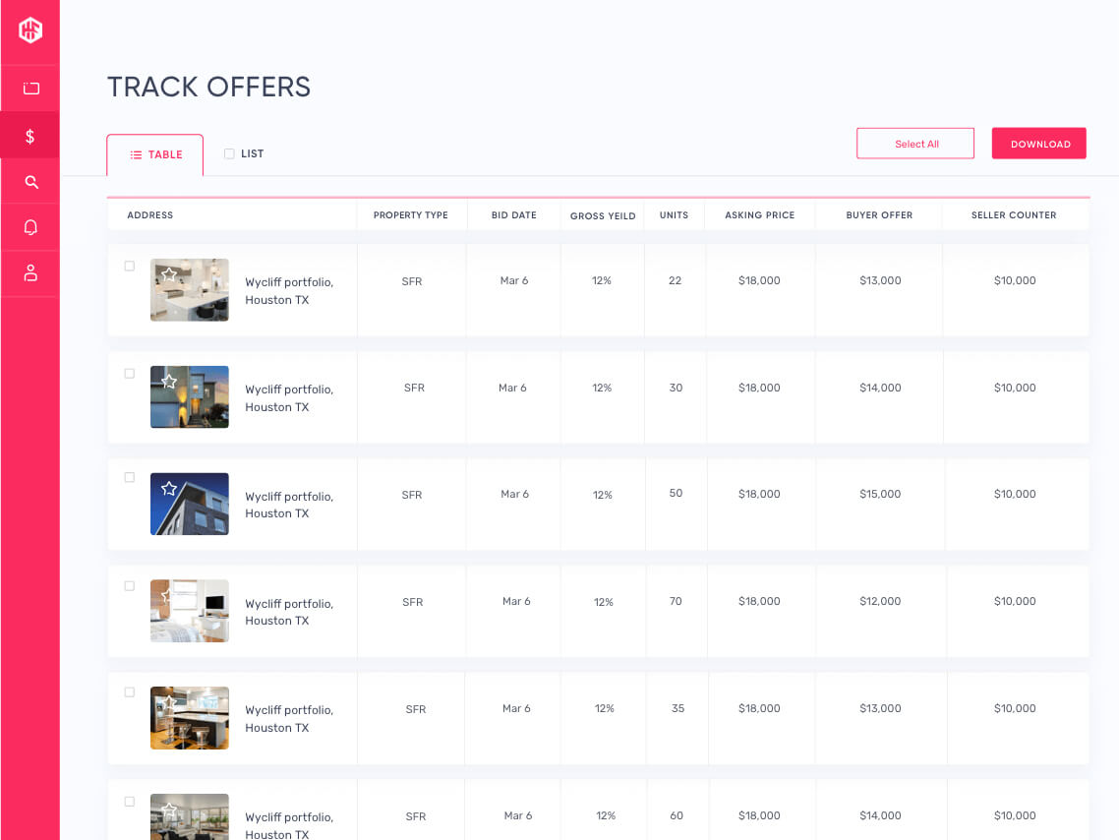Open notifications via the bell icon
This screenshot has height=840, width=1119.
30,228
